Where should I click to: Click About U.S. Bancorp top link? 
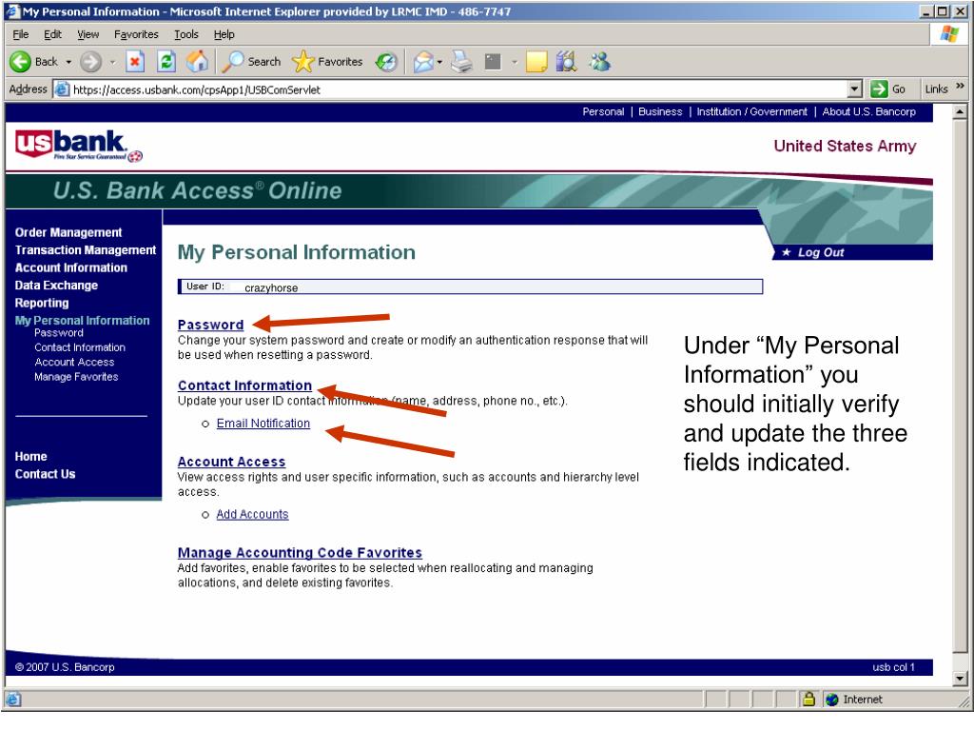(868, 111)
